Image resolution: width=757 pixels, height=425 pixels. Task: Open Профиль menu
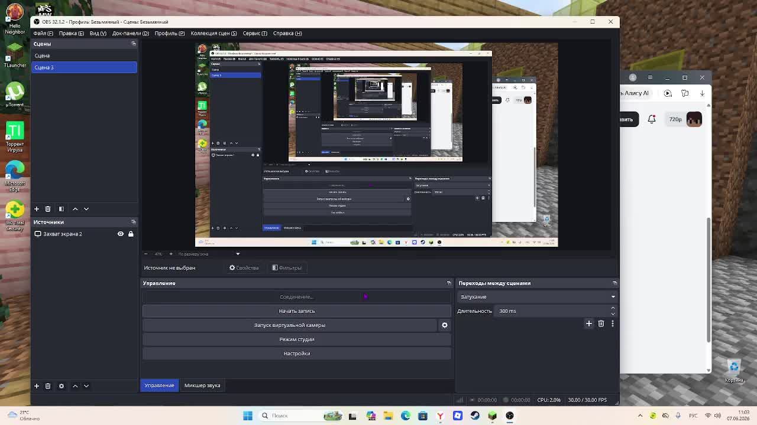(x=170, y=33)
